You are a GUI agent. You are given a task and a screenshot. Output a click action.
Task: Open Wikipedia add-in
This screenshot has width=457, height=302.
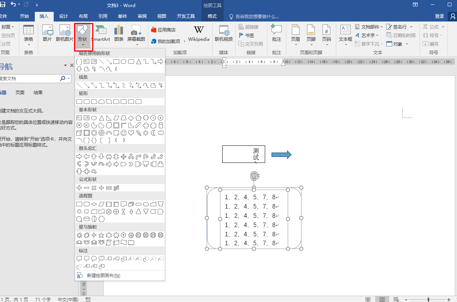tap(199, 33)
